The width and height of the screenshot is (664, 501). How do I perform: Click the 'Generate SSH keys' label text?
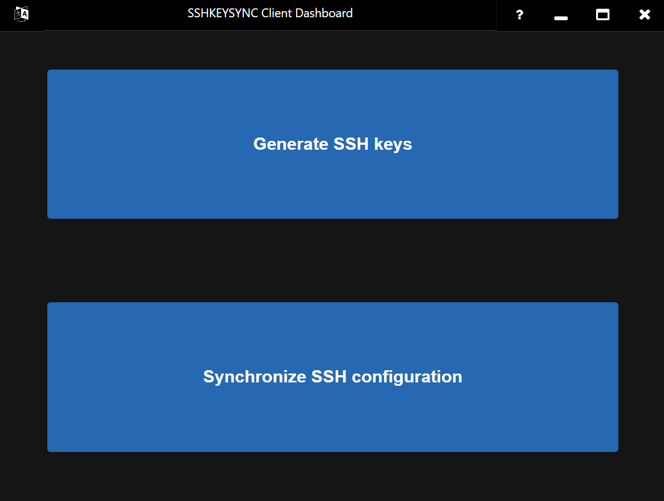[x=332, y=144]
